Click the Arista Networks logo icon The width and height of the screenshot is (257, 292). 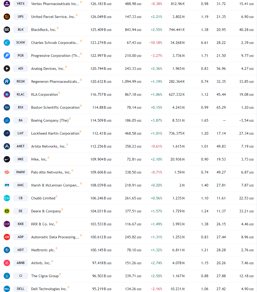(7, 146)
